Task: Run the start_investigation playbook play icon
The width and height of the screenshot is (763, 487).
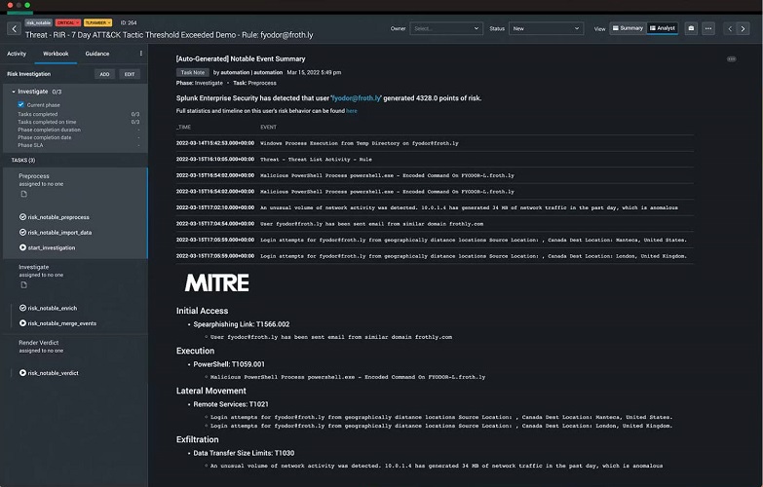Action: tap(22, 247)
